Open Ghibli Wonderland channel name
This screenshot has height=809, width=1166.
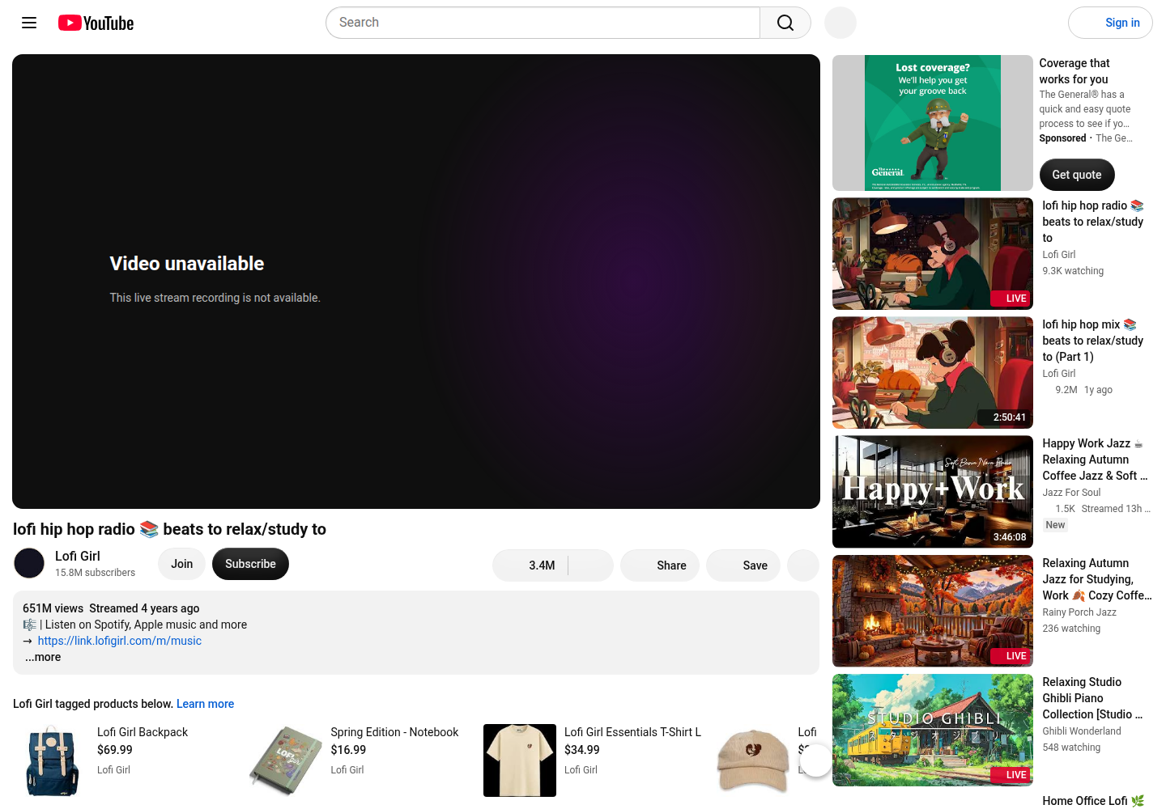click(x=1082, y=731)
